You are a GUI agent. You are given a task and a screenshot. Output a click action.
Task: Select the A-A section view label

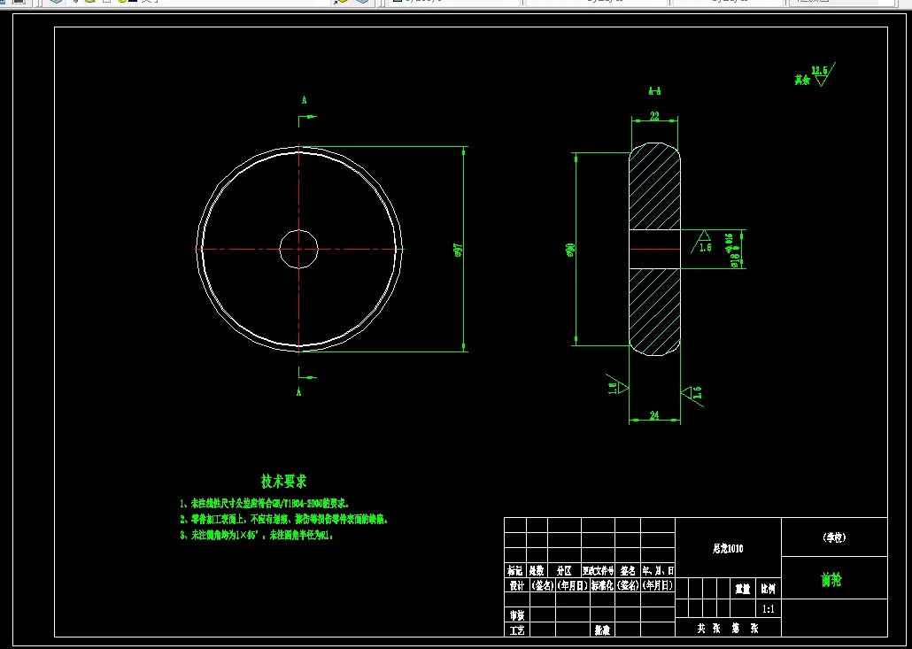(655, 90)
